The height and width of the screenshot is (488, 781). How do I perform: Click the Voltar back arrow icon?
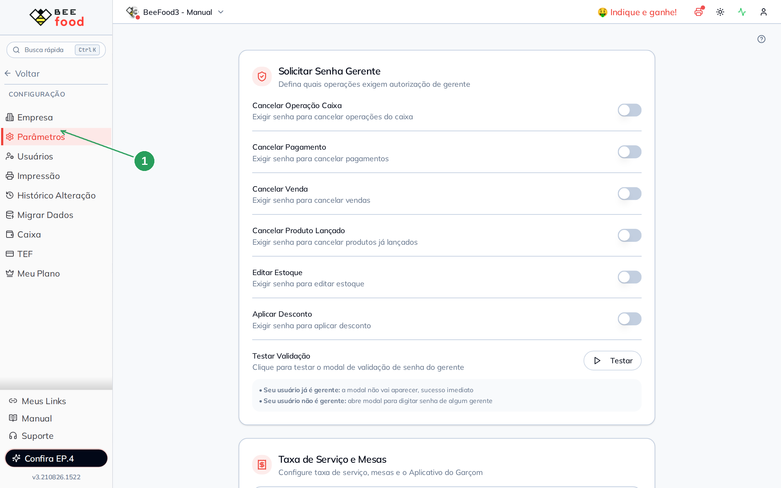pos(8,73)
